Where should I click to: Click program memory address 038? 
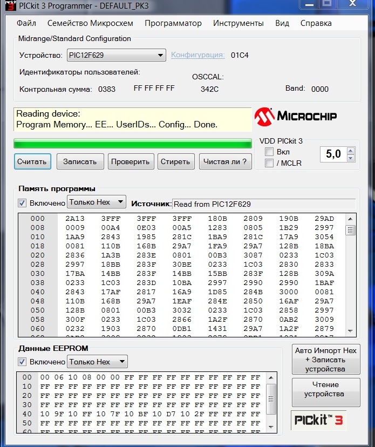point(38,282)
